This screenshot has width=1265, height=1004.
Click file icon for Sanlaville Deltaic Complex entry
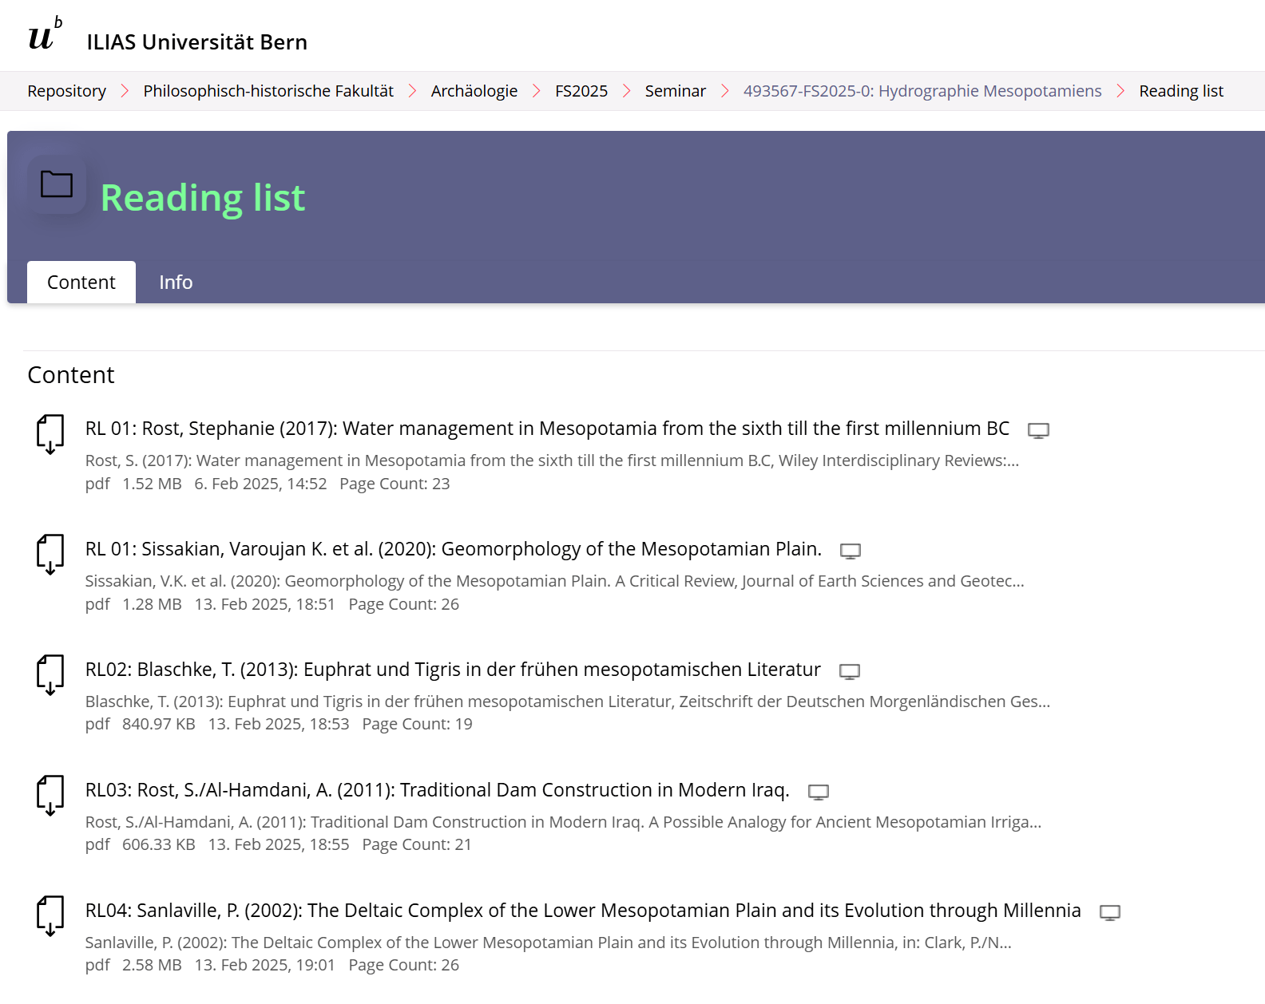(x=50, y=916)
